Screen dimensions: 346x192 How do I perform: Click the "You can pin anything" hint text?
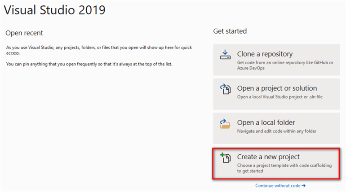coord(89,64)
